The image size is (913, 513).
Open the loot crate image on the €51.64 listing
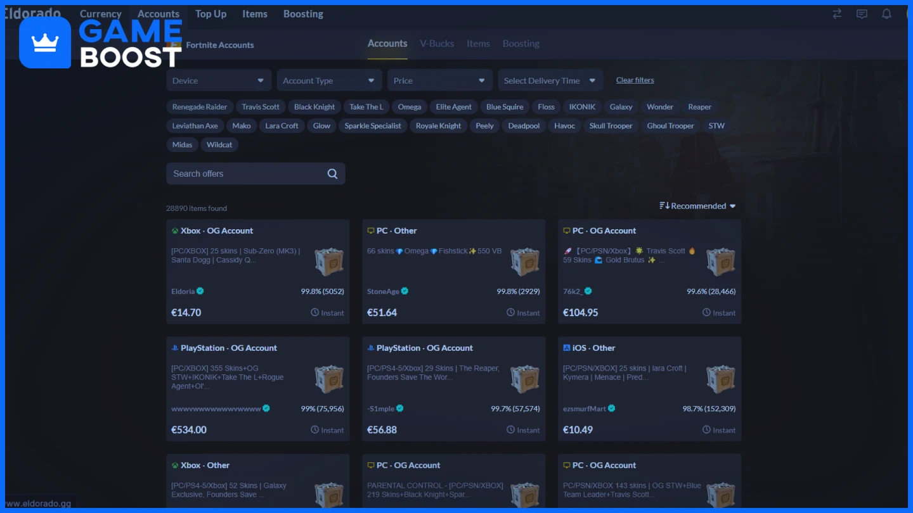pos(525,261)
